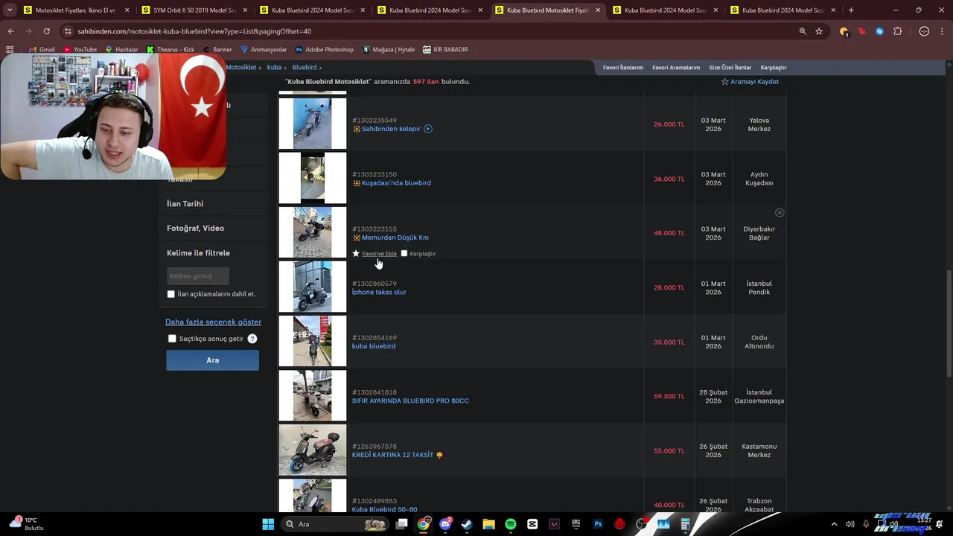The image size is (953, 536).
Task: Open the tab search dropdown arrow
Action: pos(10,10)
